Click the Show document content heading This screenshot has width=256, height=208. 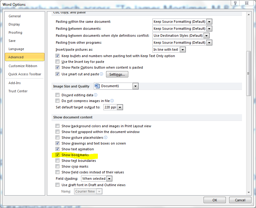coord(73,117)
